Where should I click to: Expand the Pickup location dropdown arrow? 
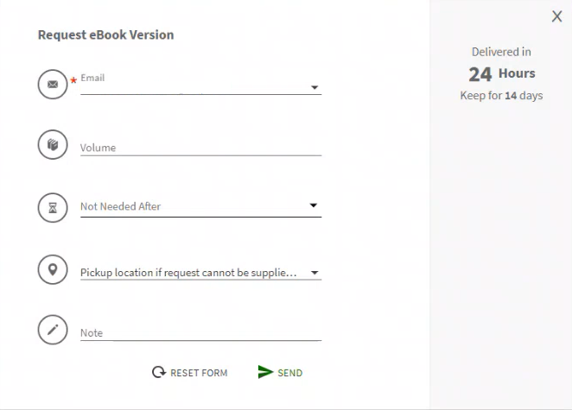pos(315,274)
